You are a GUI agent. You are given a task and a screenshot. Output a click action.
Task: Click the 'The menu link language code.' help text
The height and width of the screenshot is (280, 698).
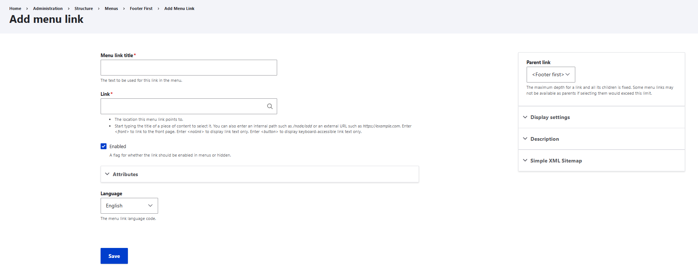(x=128, y=219)
